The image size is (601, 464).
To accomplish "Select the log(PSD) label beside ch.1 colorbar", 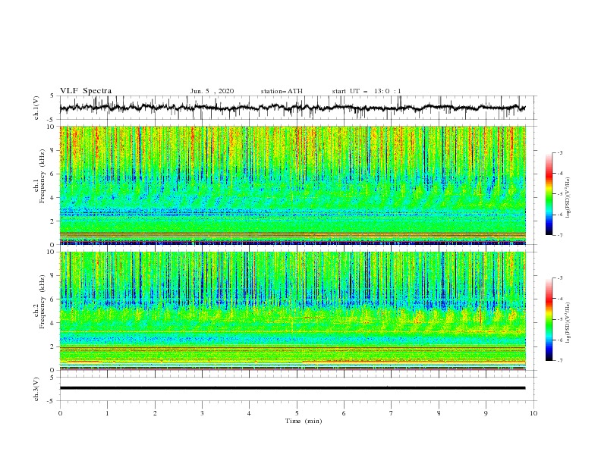I will click(568, 198).
